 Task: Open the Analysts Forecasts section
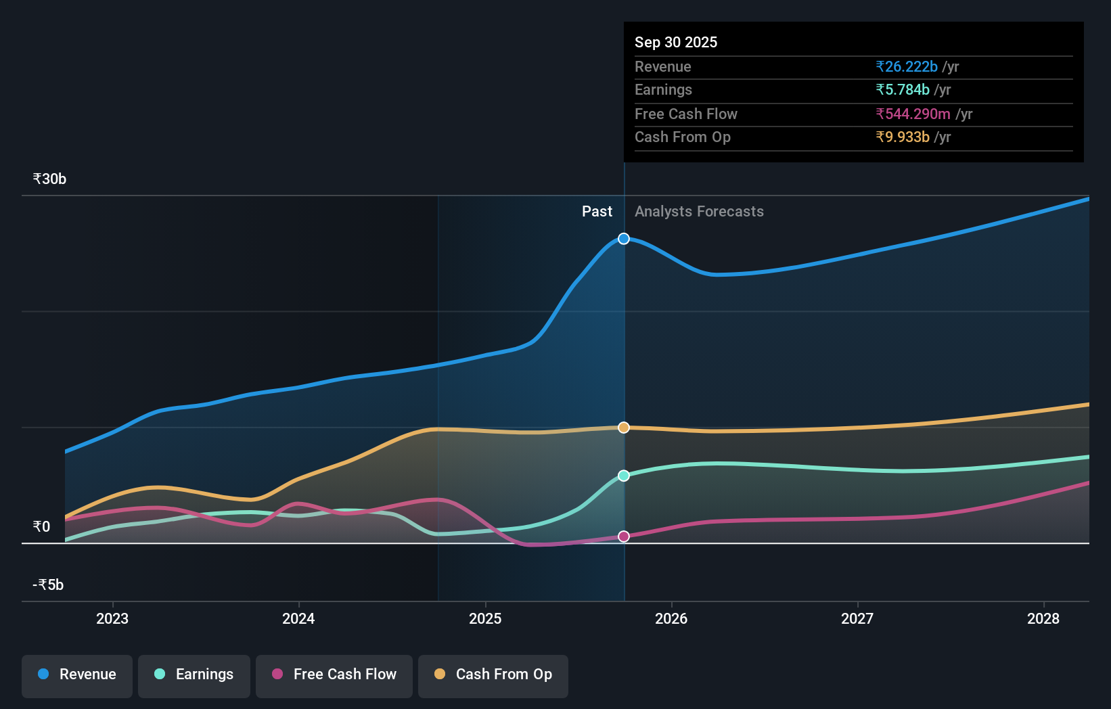click(x=699, y=211)
